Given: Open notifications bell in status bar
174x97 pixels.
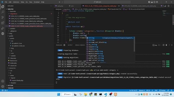Looking at the screenshot, I should coord(172,91).
